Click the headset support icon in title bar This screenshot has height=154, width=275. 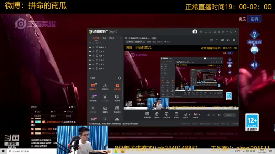tap(201, 32)
